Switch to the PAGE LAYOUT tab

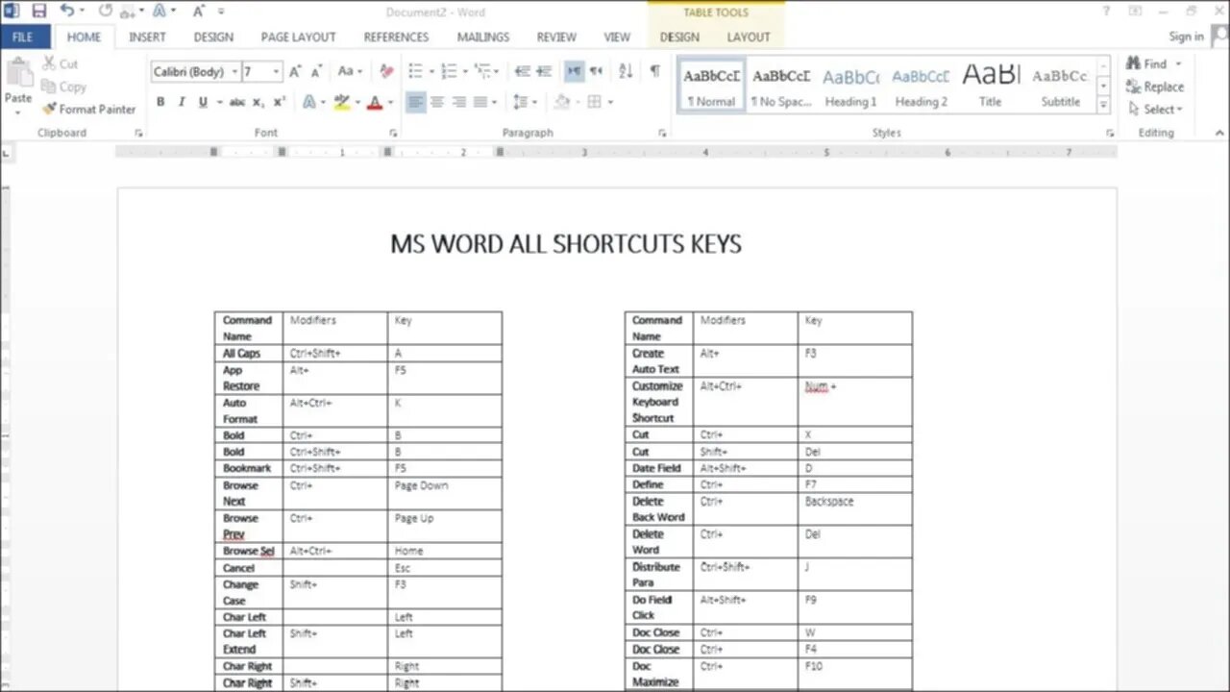click(x=298, y=37)
